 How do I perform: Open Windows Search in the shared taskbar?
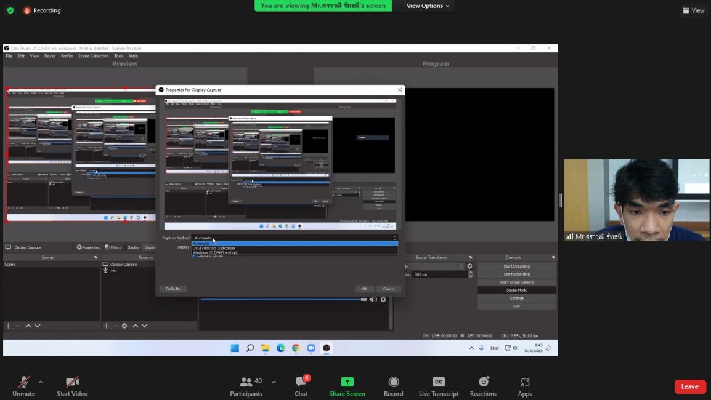pos(250,348)
